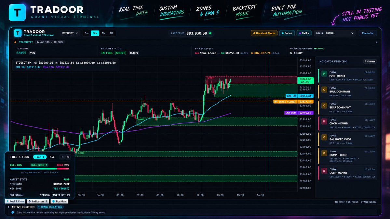The height and width of the screenshot is (219, 390).
Task: Click the KEY ZONE YES (SHORT) value
Action: [62, 189]
